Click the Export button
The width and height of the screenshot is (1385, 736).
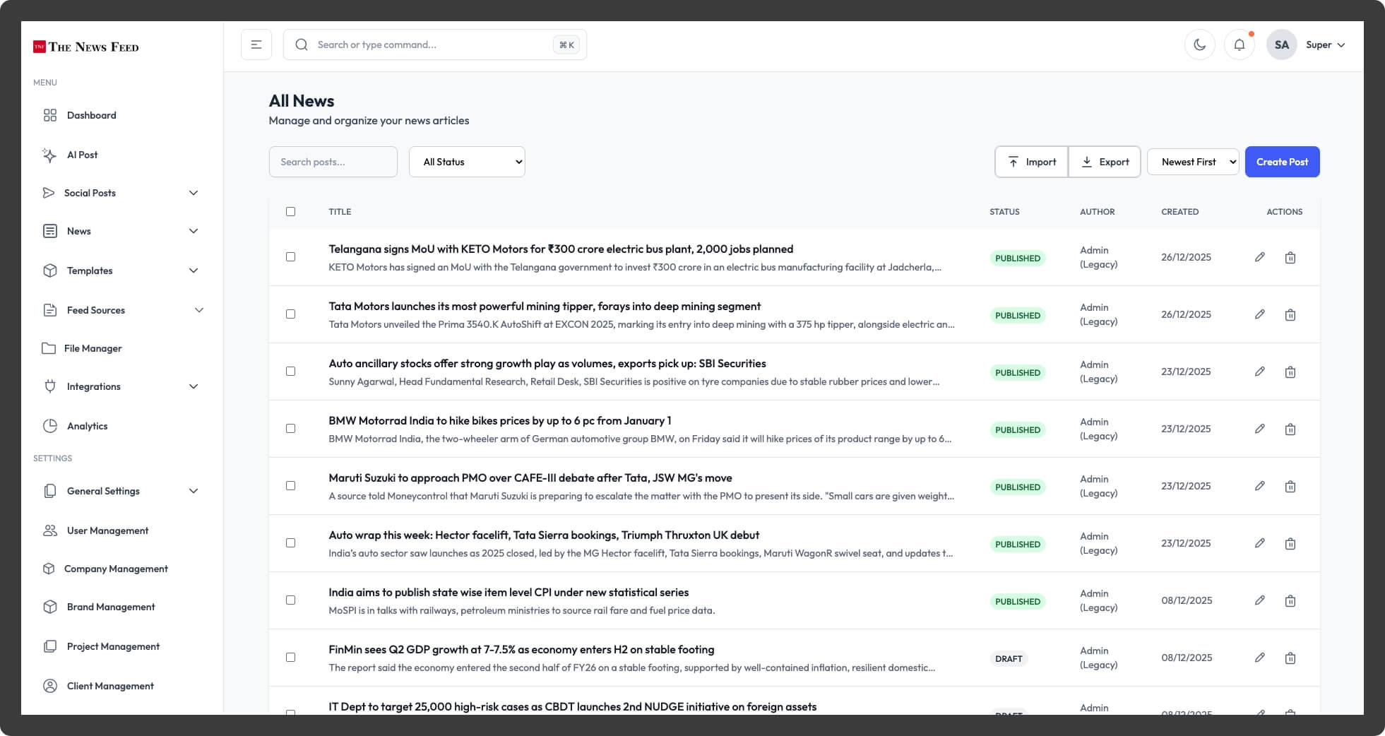pos(1104,162)
